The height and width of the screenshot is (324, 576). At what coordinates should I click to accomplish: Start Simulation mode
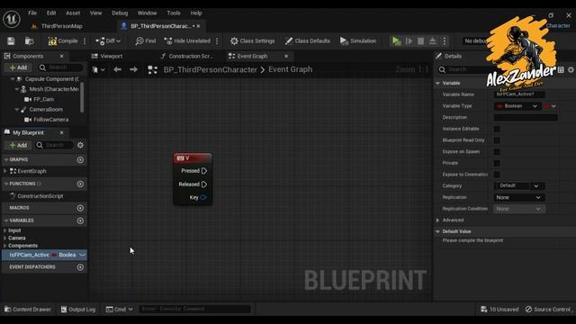pyautogui.click(x=358, y=40)
